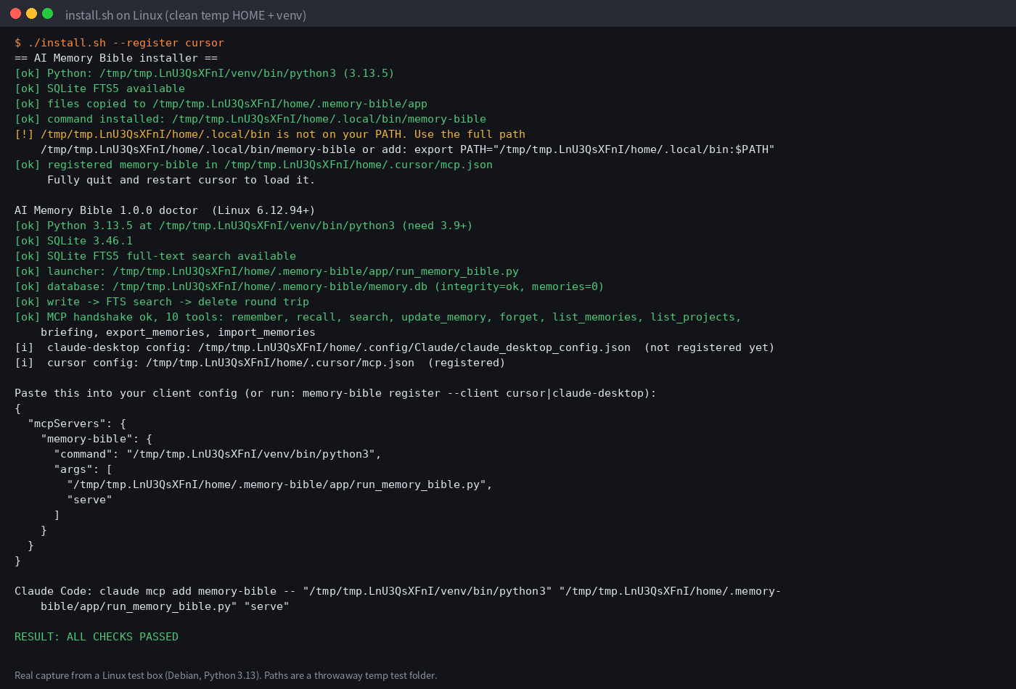Click the '[ok] SQLite FTS5 available' line

click(x=99, y=88)
